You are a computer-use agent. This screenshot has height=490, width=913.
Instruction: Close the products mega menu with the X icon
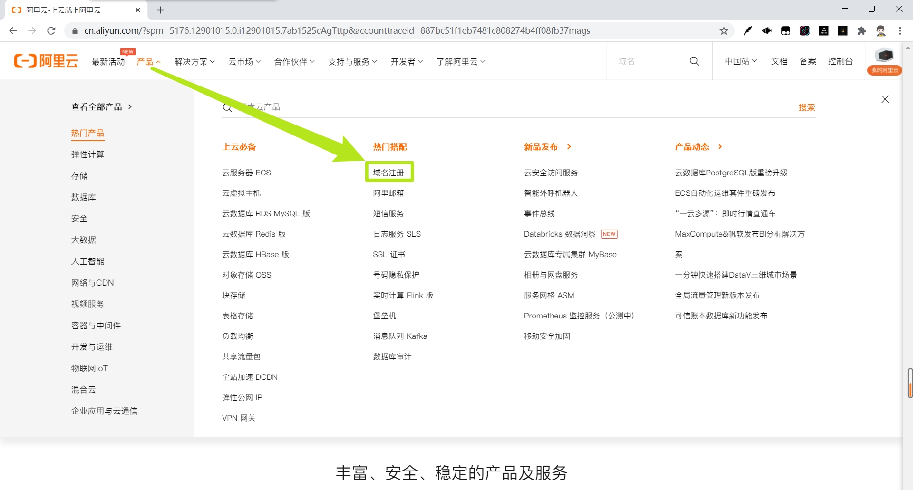pos(885,99)
